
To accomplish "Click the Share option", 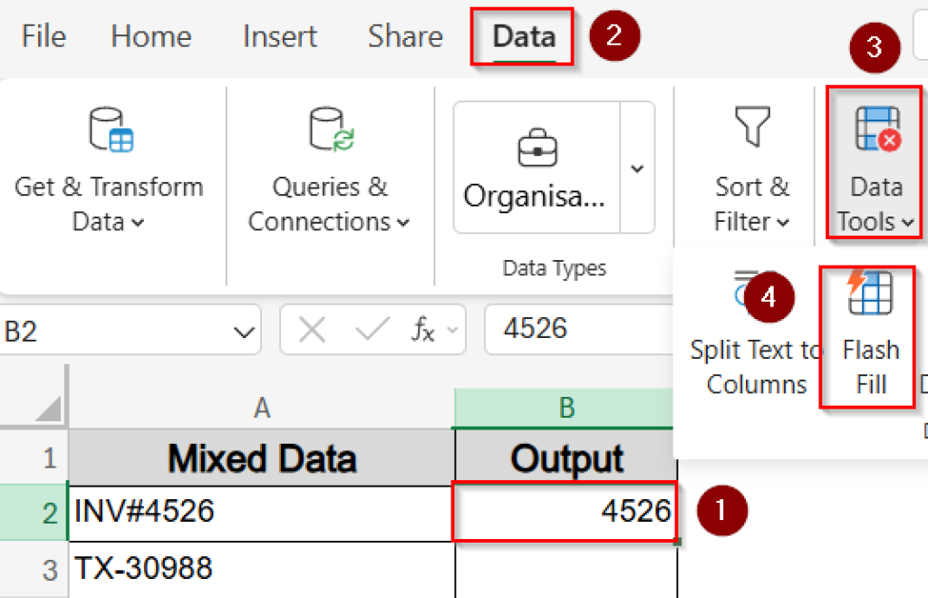I will [x=404, y=36].
